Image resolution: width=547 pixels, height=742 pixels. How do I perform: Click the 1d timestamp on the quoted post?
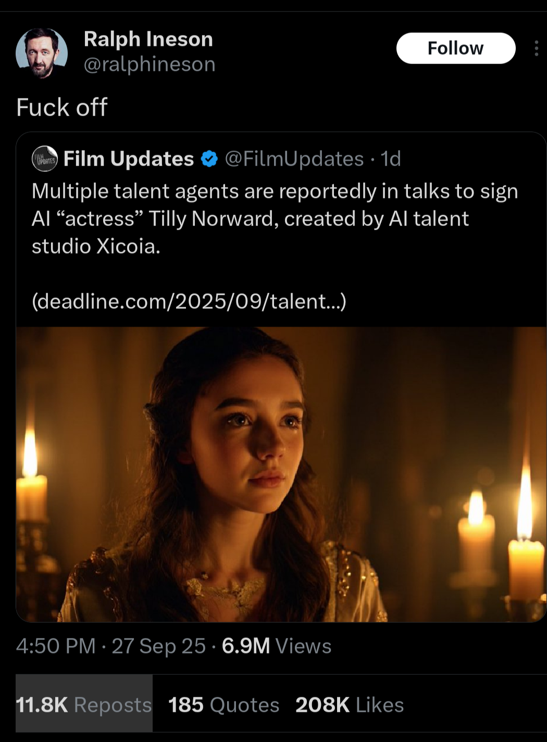point(391,159)
